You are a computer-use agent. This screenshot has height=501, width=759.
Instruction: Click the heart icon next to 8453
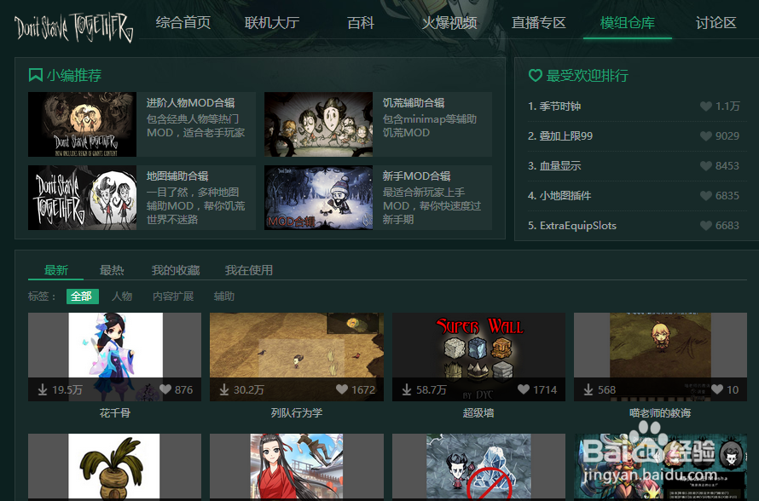(x=706, y=166)
